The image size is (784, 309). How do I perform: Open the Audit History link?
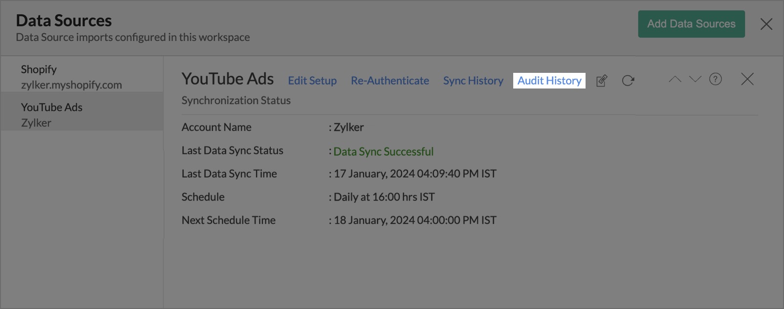pyautogui.click(x=549, y=81)
